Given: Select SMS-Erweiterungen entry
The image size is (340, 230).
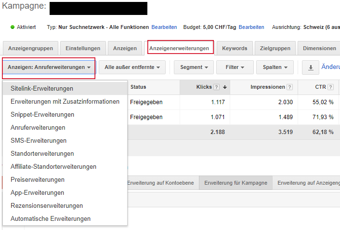Looking at the screenshot, I should (x=65, y=140).
